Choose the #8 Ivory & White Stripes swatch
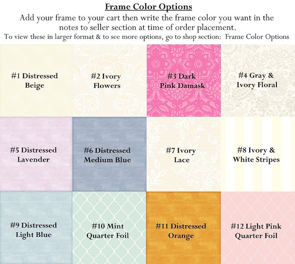 coord(258,154)
